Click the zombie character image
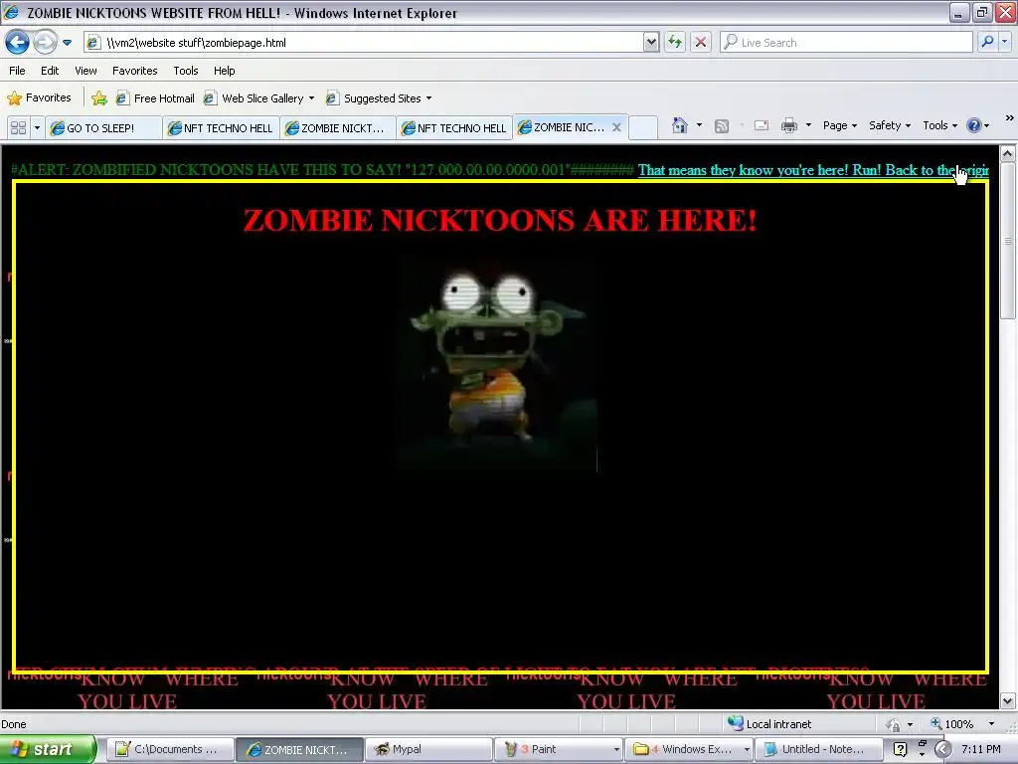Screen dimensions: 1018x764 pyautogui.click(x=498, y=363)
